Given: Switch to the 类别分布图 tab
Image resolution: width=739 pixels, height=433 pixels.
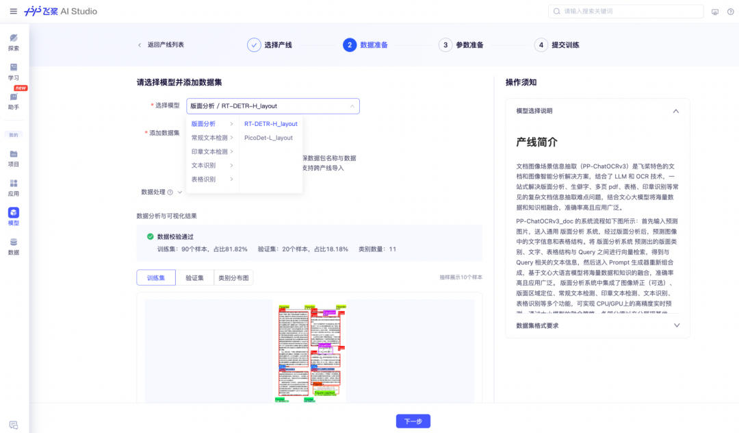Looking at the screenshot, I should pos(233,277).
